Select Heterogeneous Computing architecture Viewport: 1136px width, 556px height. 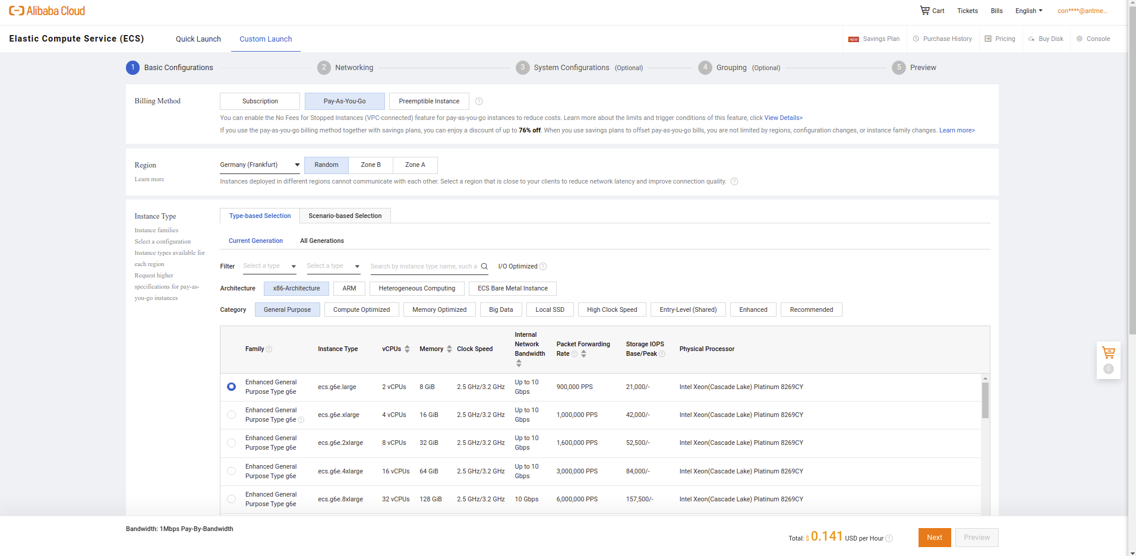[x=417, y=289]
